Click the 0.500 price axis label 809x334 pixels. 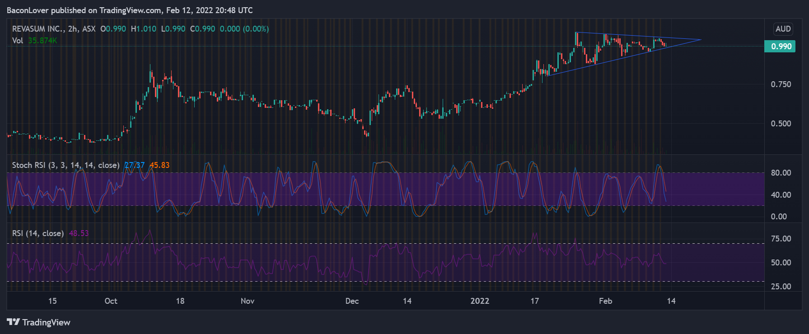coord(781,124)
